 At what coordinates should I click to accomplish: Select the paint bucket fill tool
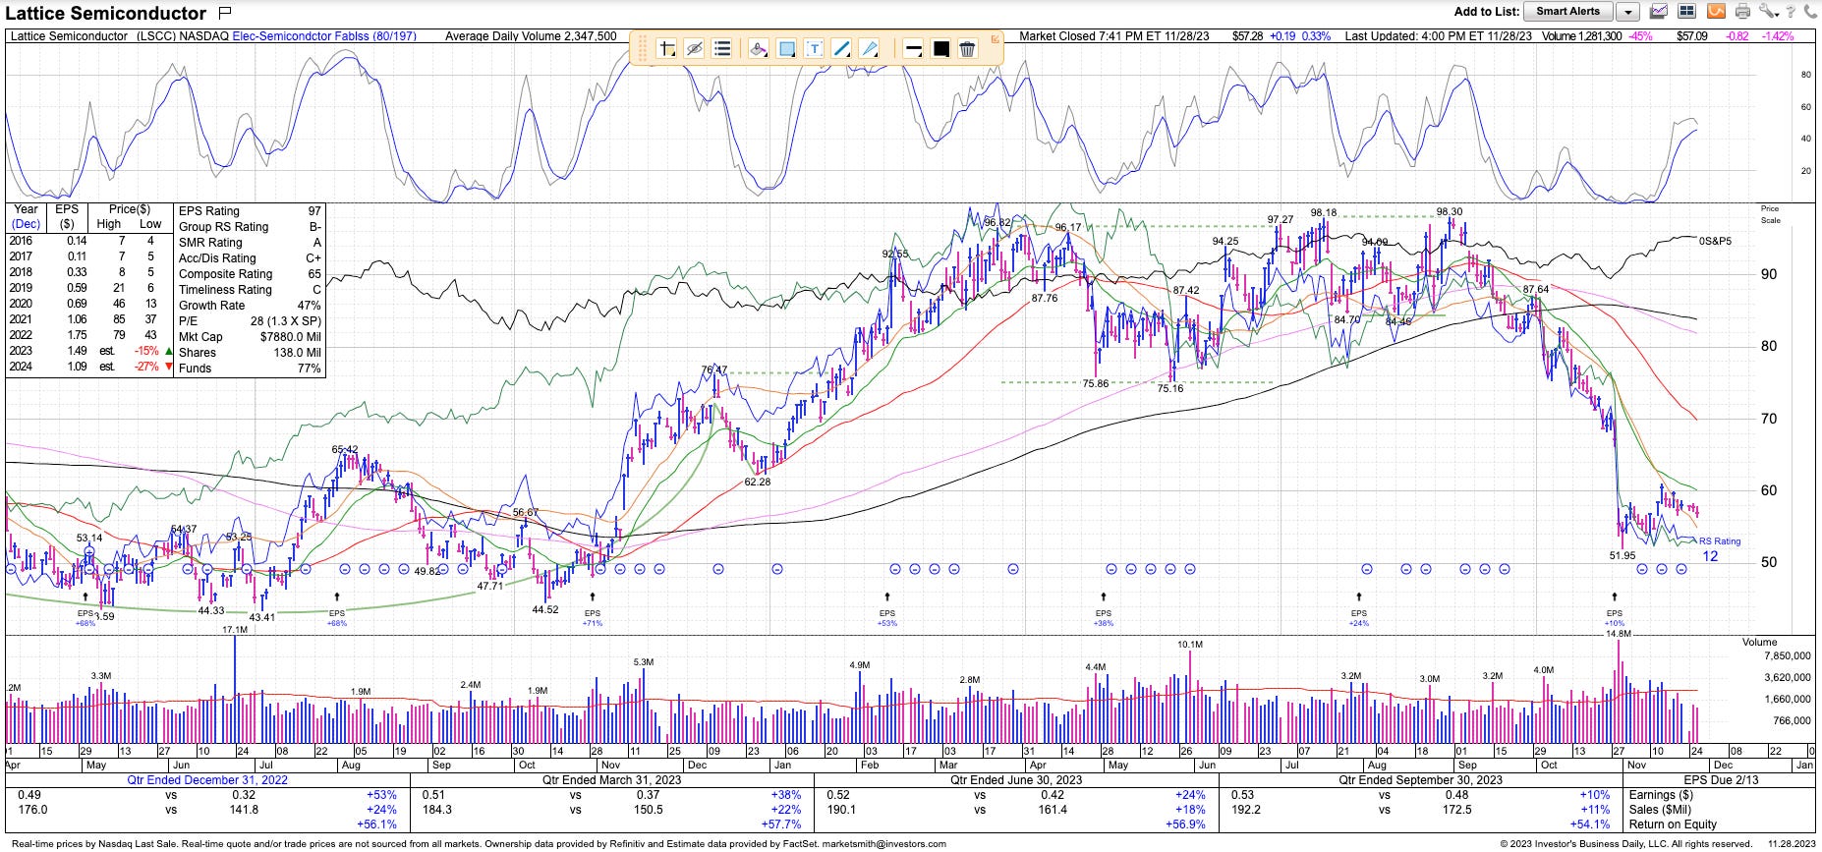point(759,48)
